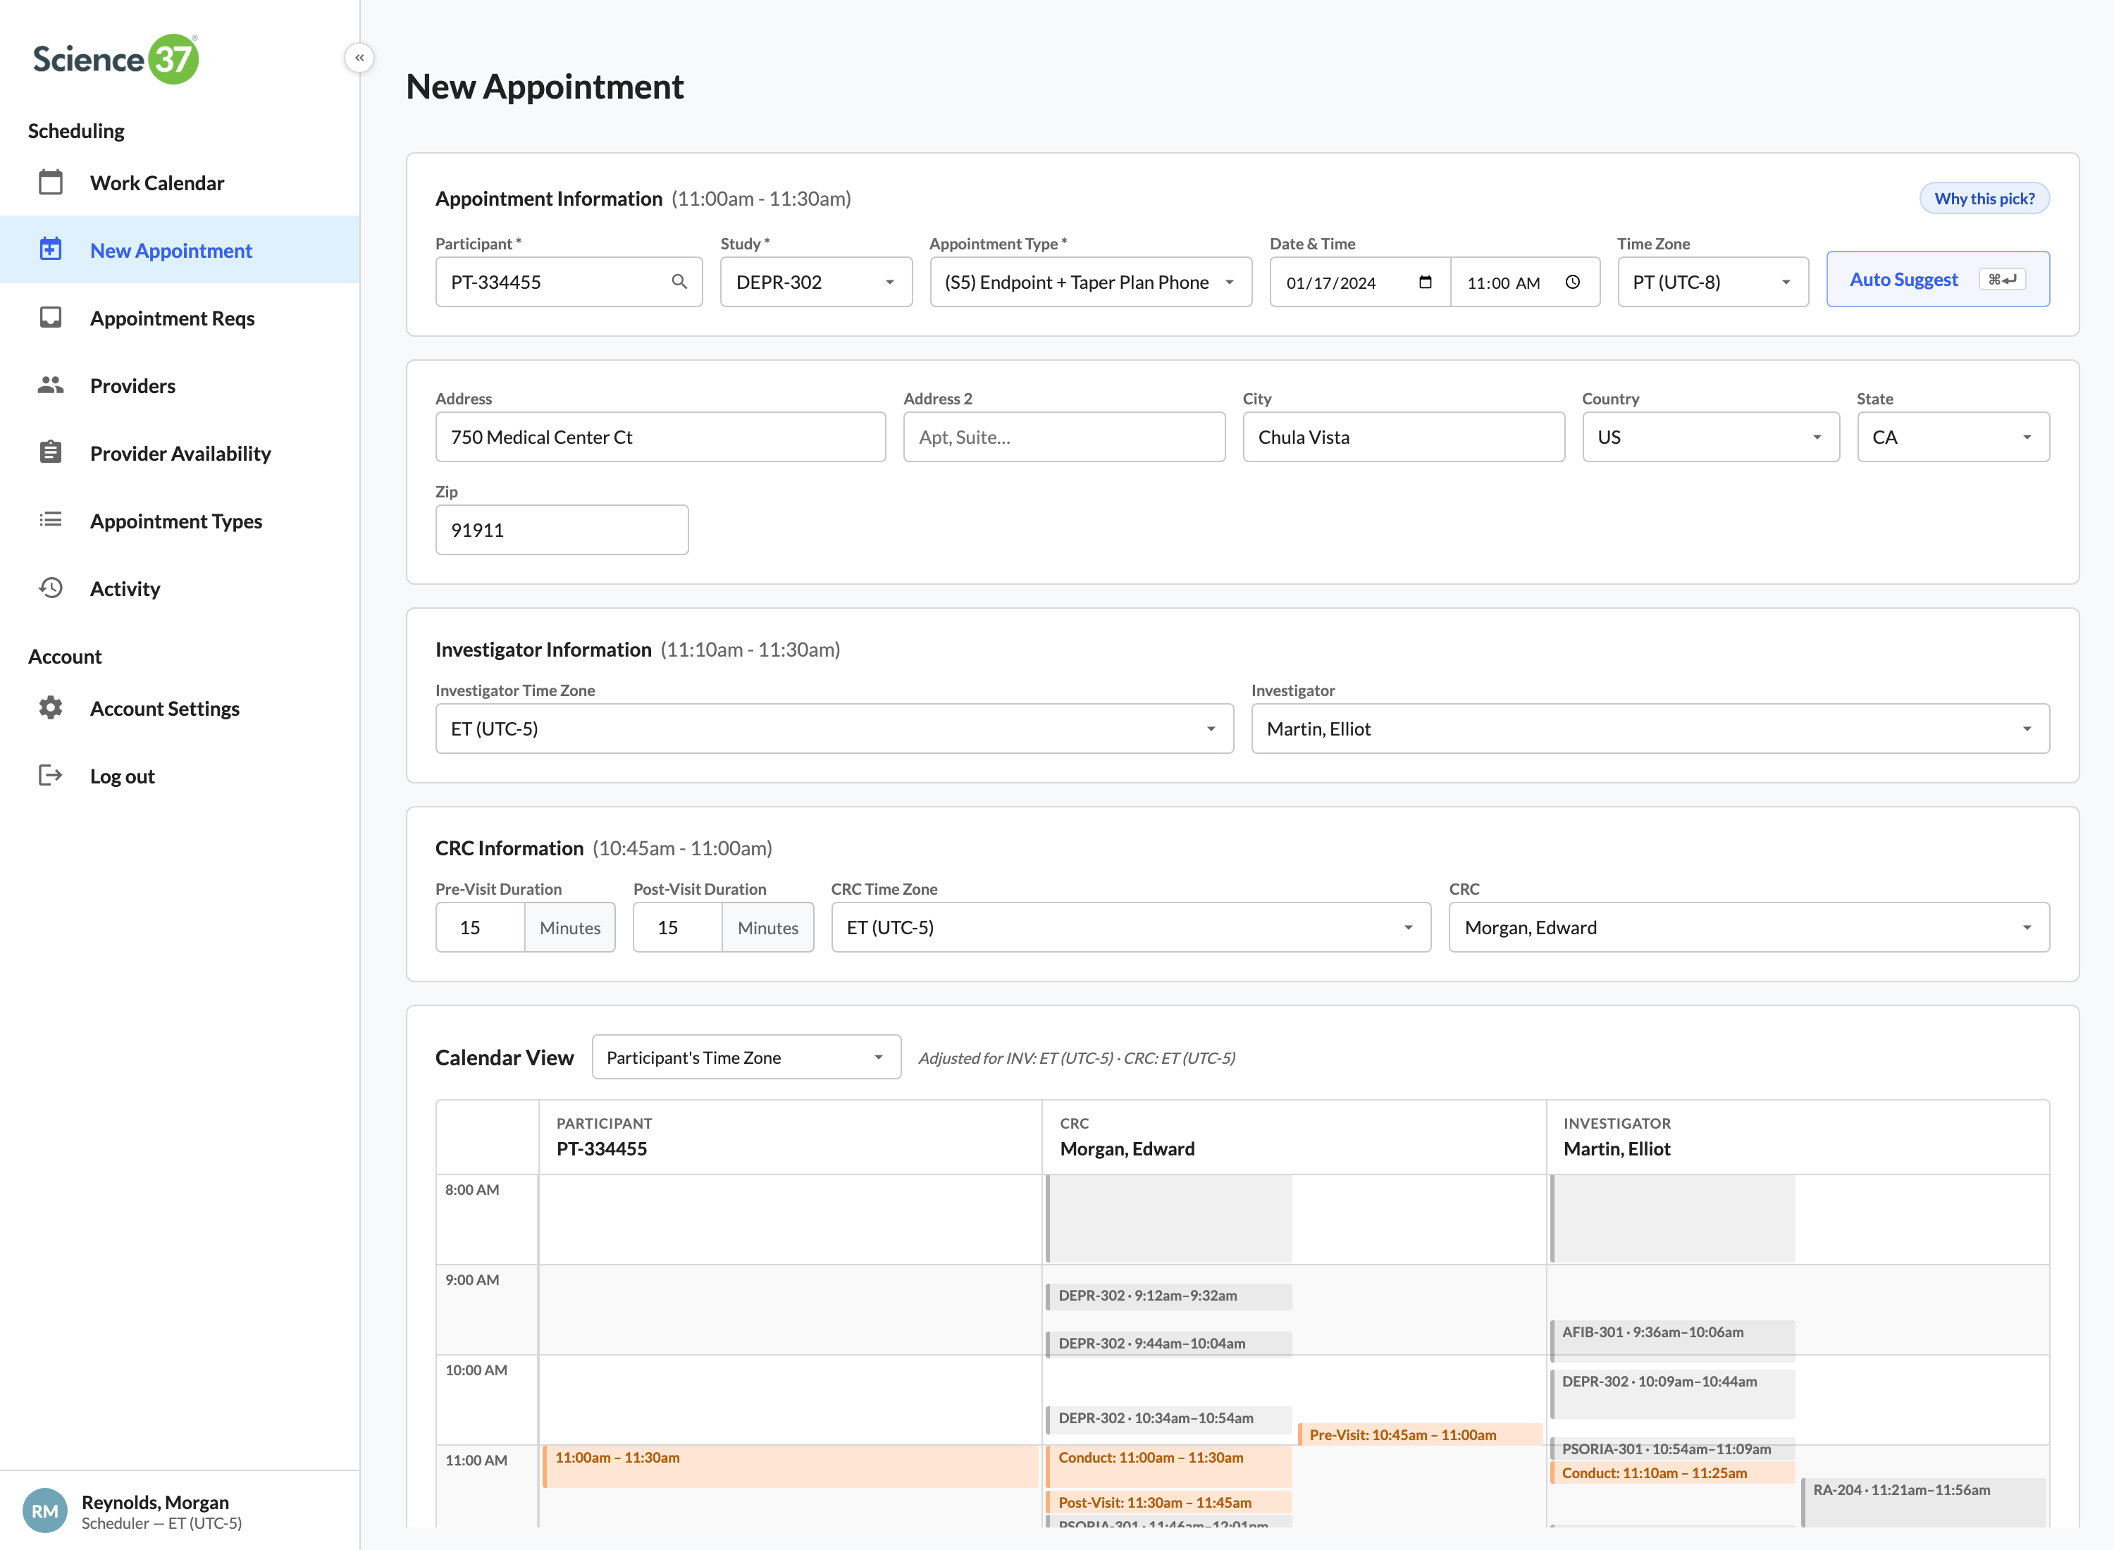The image size is (2114, 1550).
Task: Click DEPR-302 9:12am–9:32am event
Action: click(x=1169, y=1296)
